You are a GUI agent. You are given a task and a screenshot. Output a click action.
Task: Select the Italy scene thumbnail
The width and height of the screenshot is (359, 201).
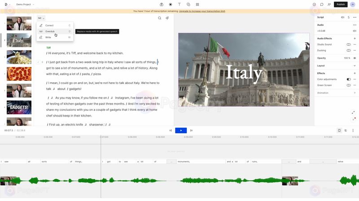point(19,40)
